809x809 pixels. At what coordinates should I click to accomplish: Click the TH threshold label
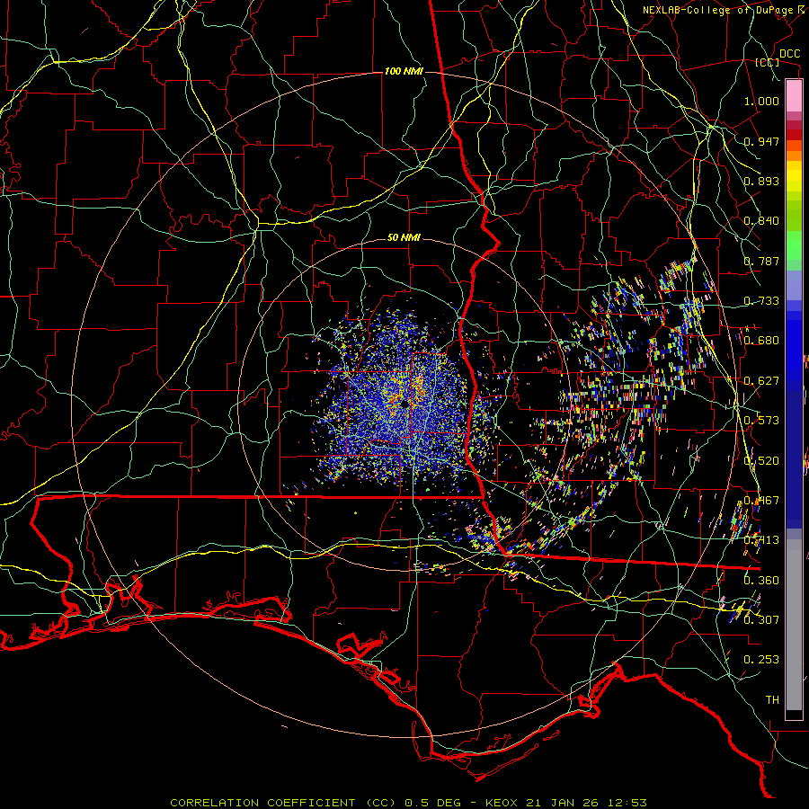coord(772,700)
